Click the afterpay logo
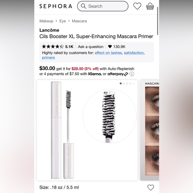The height and width of the screenshot is (193, 193). pos(118,74)
